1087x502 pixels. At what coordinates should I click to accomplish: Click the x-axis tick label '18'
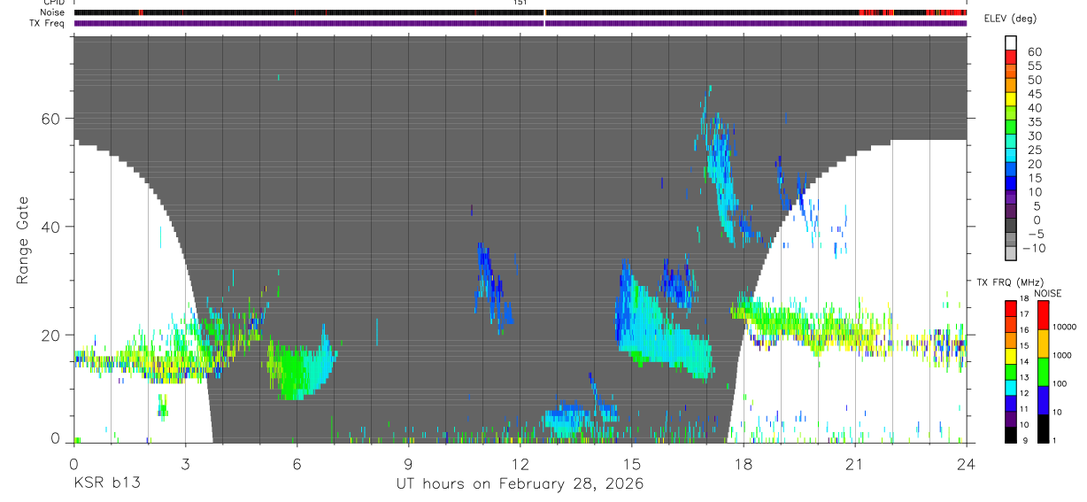point(743,464)
